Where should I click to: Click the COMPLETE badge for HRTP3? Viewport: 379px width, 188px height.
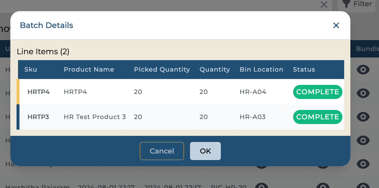tap(317, 117)
